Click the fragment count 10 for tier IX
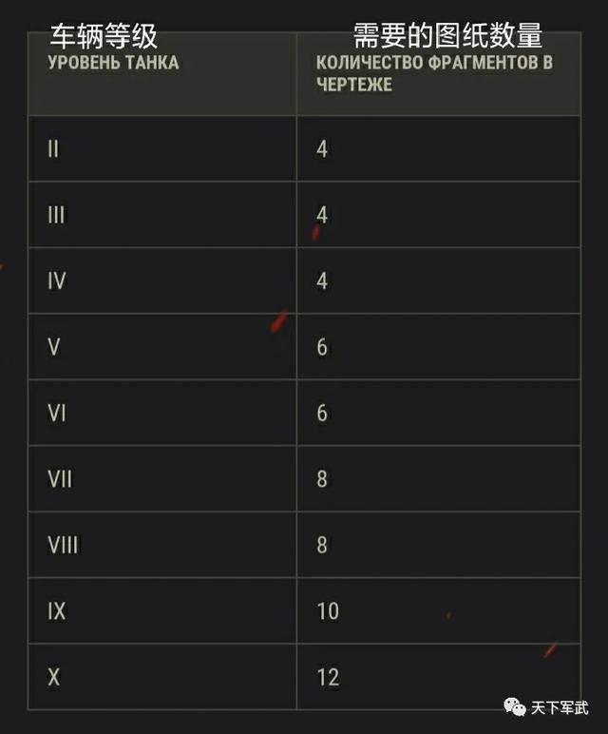The width and height of the screenshot is (608, 734). click(x=328, y=611)
